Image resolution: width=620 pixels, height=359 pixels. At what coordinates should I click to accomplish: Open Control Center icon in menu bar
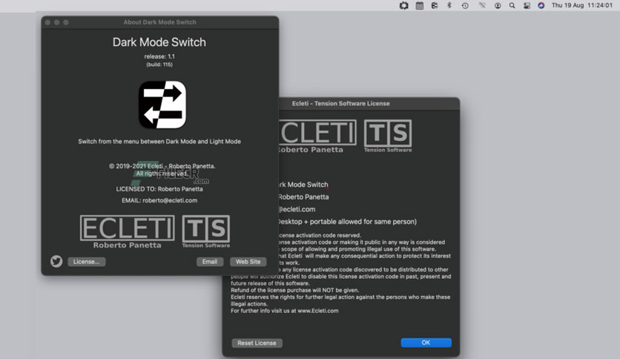pos(527,5)
